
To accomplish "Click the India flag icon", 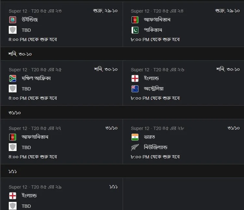I will (x=135, y=137).
